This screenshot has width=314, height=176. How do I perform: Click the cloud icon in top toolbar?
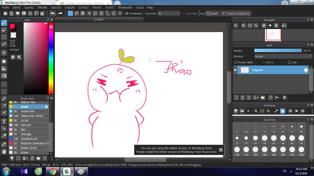coord(5,13)
